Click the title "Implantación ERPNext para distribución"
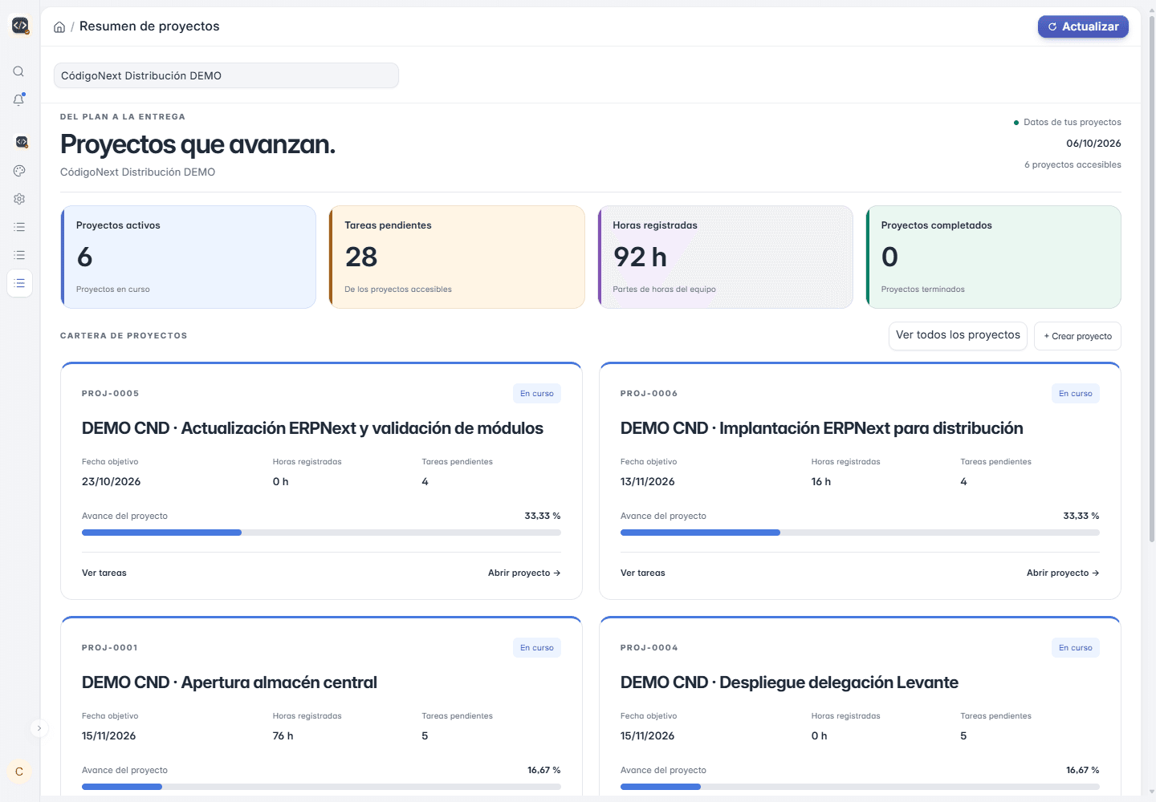1156x802 pixels. tap(871, 428)
